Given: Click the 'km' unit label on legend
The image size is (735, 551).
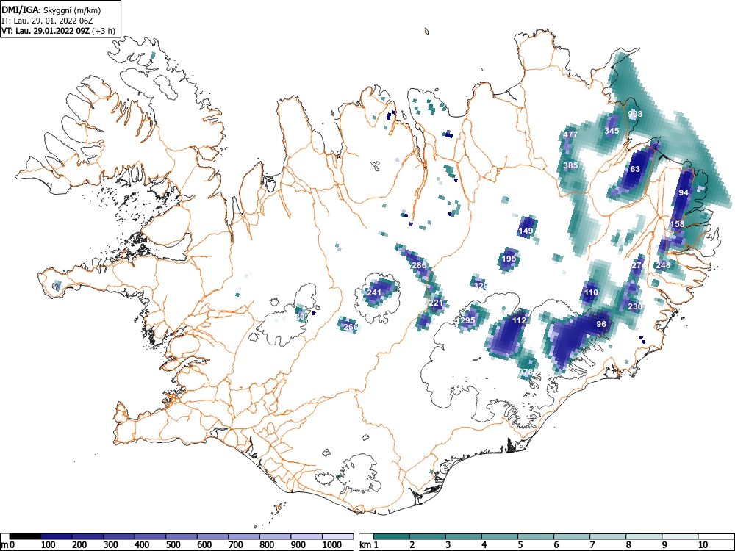Looking at the screenshot, I should click(365, 545).
